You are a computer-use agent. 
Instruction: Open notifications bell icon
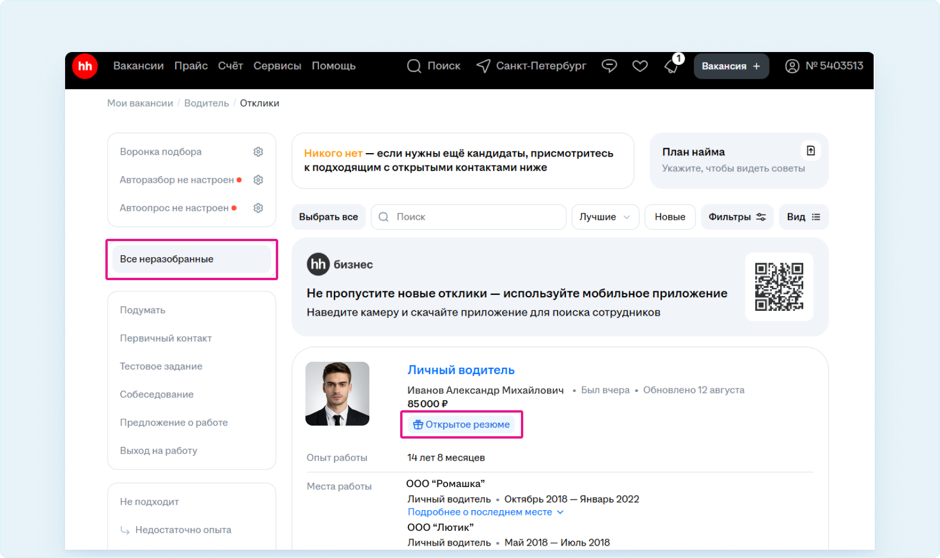tap(672, 66)
